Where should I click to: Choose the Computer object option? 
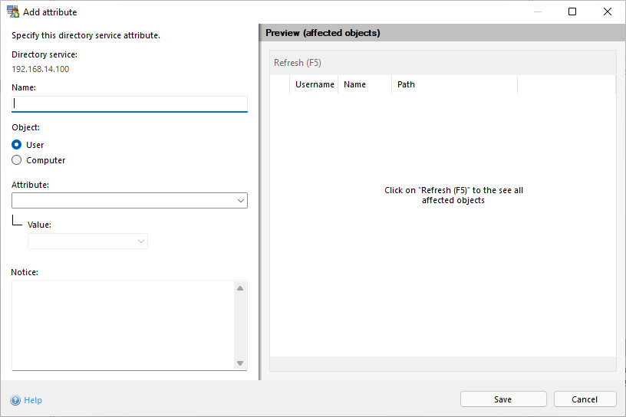[17, 160]
